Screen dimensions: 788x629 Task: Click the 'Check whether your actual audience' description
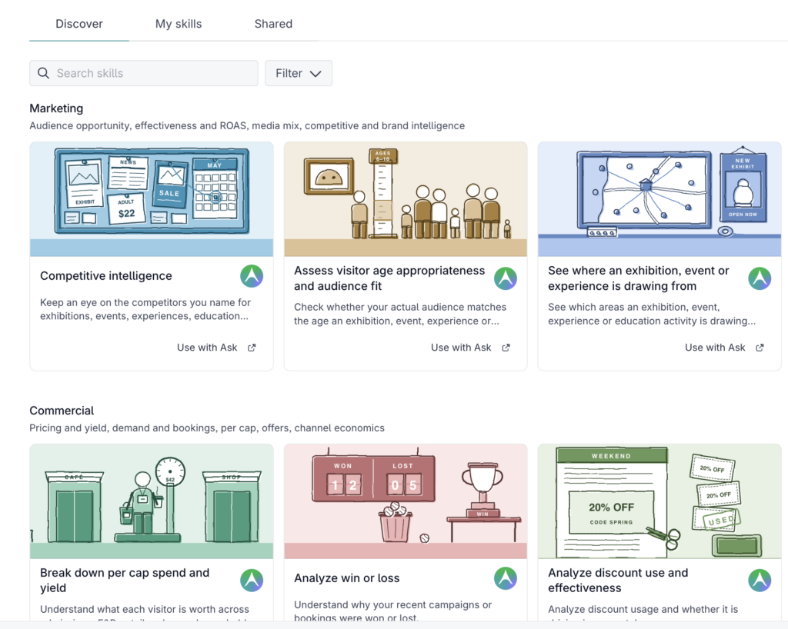pyautogui.click(x=400, y=314)
